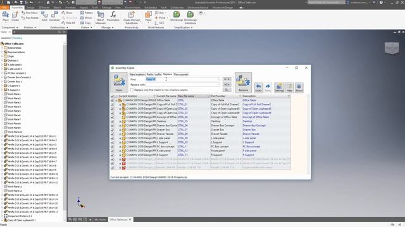Click the Shrinkwrap Substitute icon
405x227 pixels.
point(190,18)
